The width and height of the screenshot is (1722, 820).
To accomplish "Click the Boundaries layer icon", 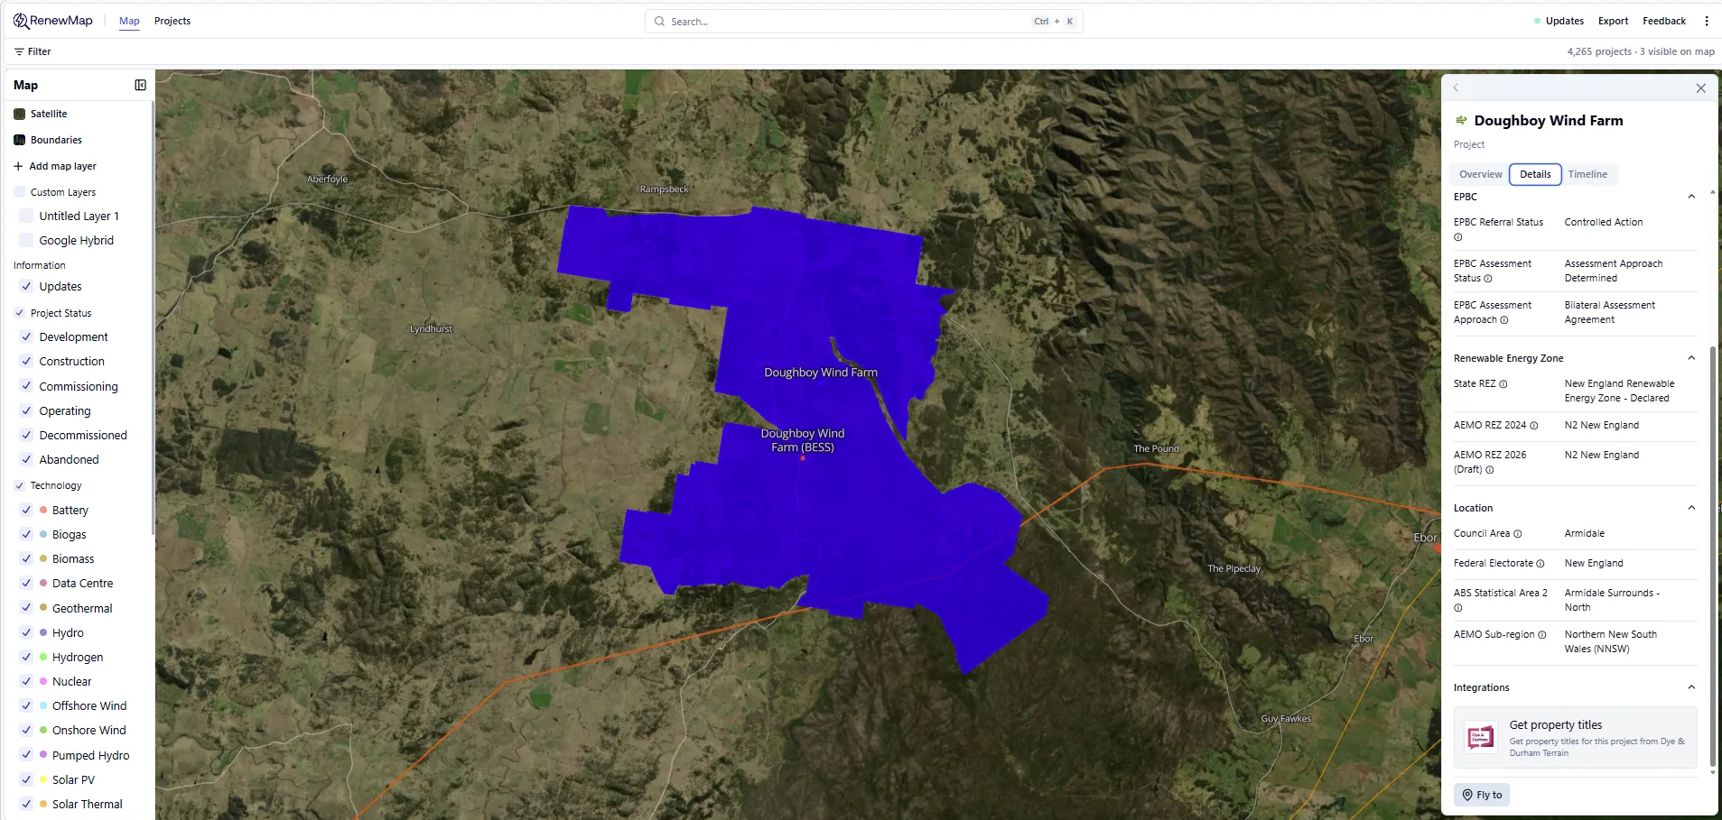I will click(19, 140).
